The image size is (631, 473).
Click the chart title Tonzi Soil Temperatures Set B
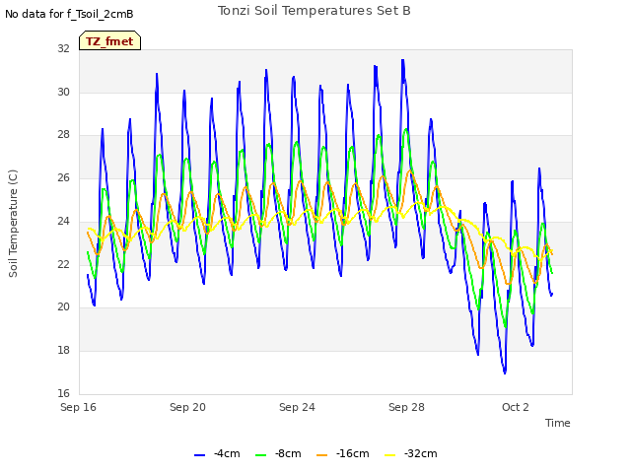point(315,11)
